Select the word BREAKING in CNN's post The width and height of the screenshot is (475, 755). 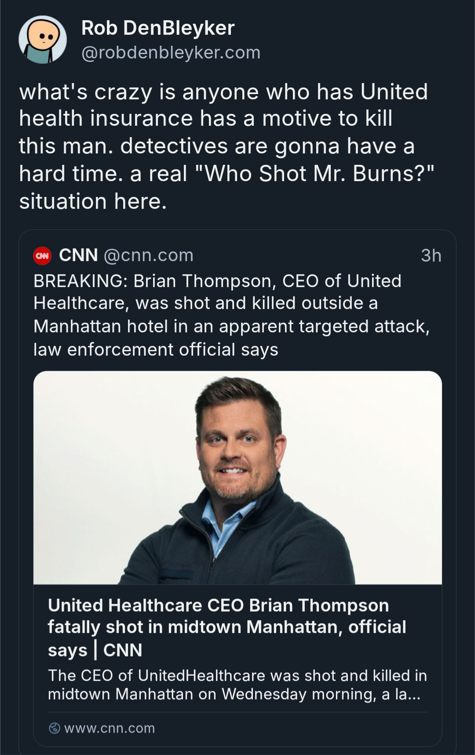click(x=80, y=281)
